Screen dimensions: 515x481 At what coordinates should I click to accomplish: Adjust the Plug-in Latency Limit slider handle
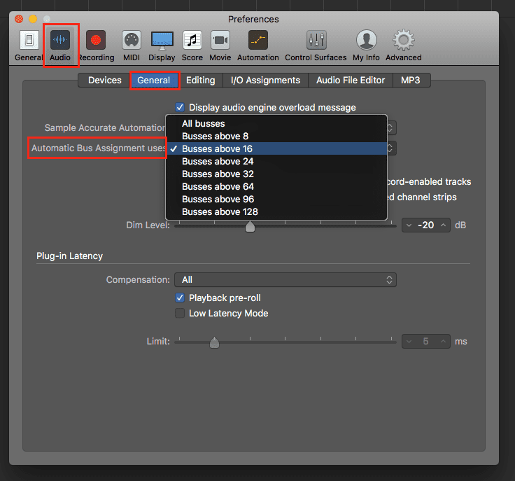click(x=215, y=342)
